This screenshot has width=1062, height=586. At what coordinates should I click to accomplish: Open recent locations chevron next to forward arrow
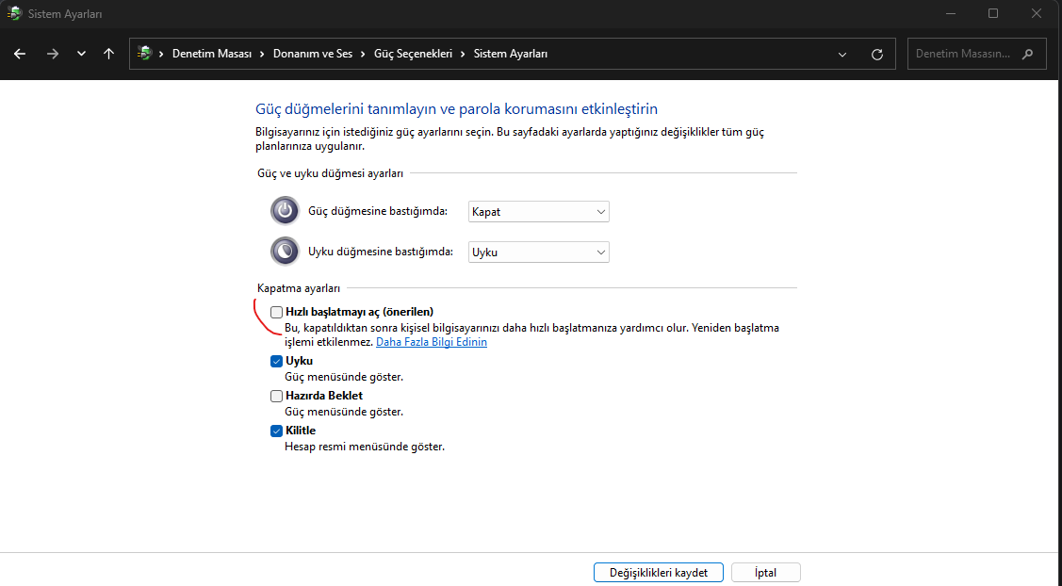pyautogui.click(x=81, y=55)
